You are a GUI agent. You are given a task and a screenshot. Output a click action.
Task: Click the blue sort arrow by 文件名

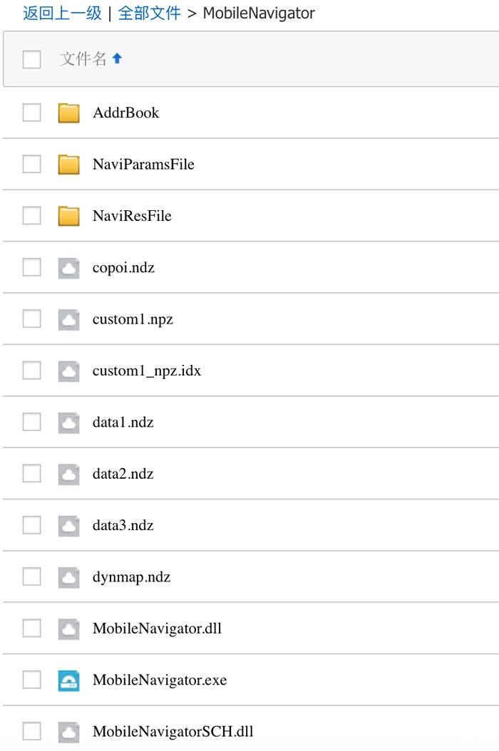click(x=117, y=59)
